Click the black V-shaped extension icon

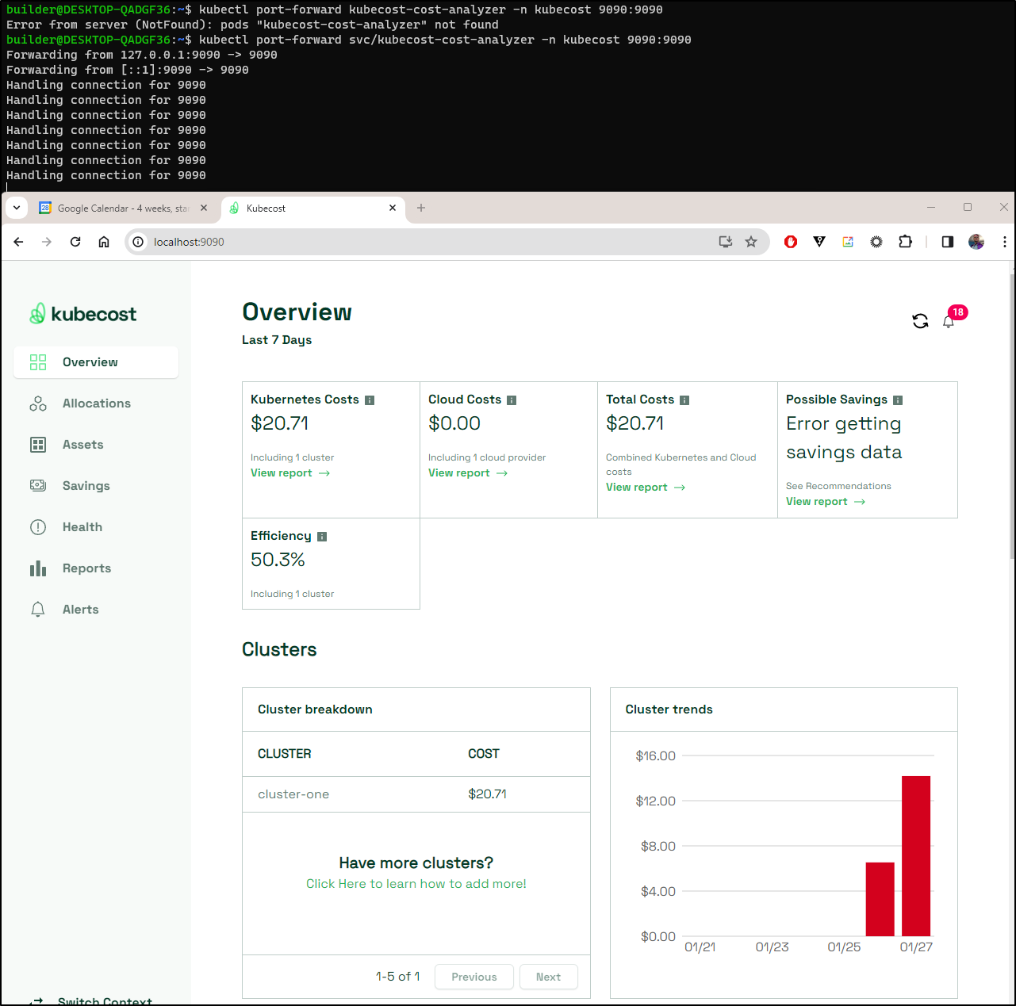click(819, 242)
